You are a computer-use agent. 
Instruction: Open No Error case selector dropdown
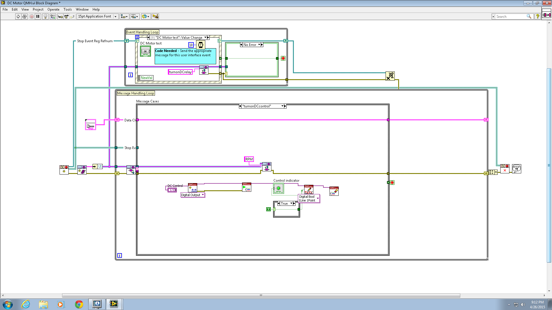click(x=259, y=45)
